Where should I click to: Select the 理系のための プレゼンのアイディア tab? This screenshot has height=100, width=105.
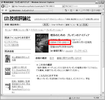point(29,11)
